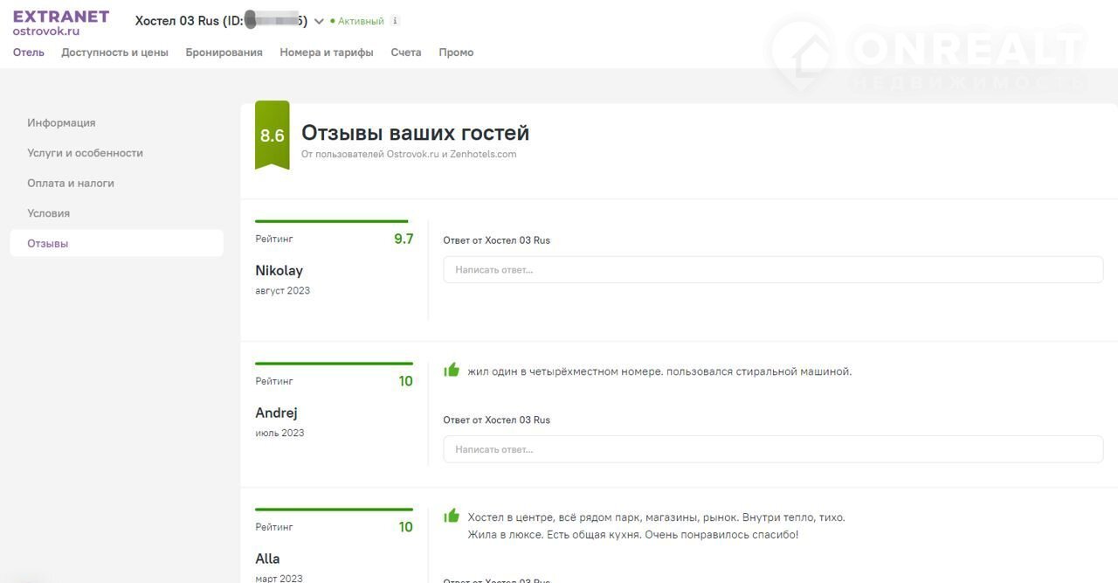Open Услуги и особенности in the sidebar
The height and width of the screenshot is (583, 1118).
click(x=85, y=153)
